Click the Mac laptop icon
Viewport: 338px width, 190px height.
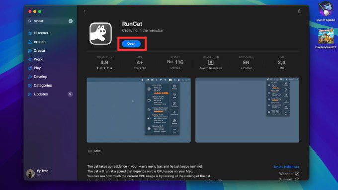(x=90, y=151)
